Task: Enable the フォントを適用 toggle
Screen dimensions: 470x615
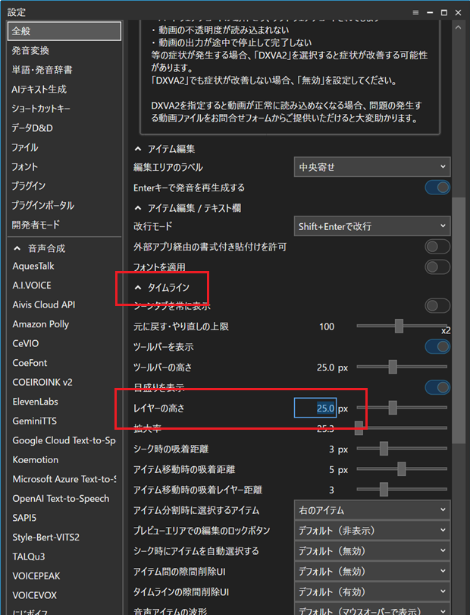Action: tap(437, 267)
